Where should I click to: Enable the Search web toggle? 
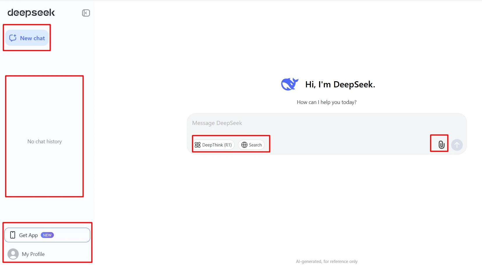[x=251, y=145]
